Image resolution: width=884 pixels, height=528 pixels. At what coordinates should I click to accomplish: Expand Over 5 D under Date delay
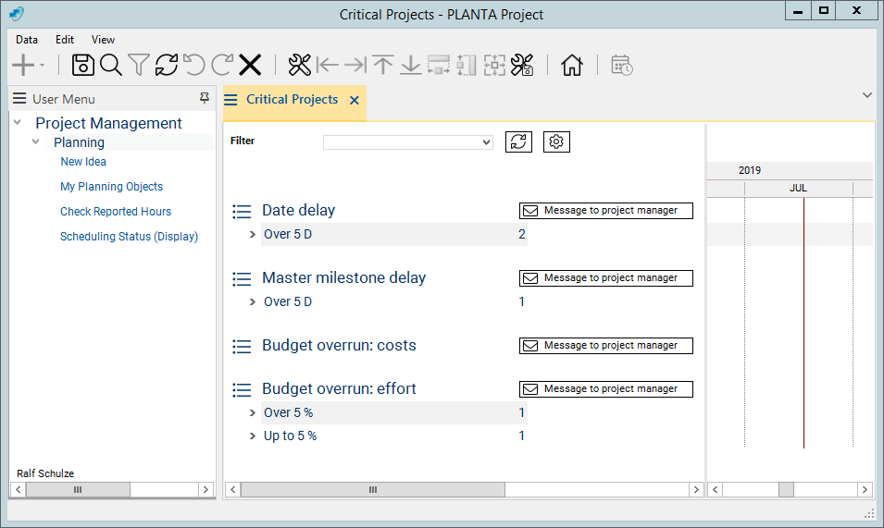pyautogui.click(x=253, y=234)
